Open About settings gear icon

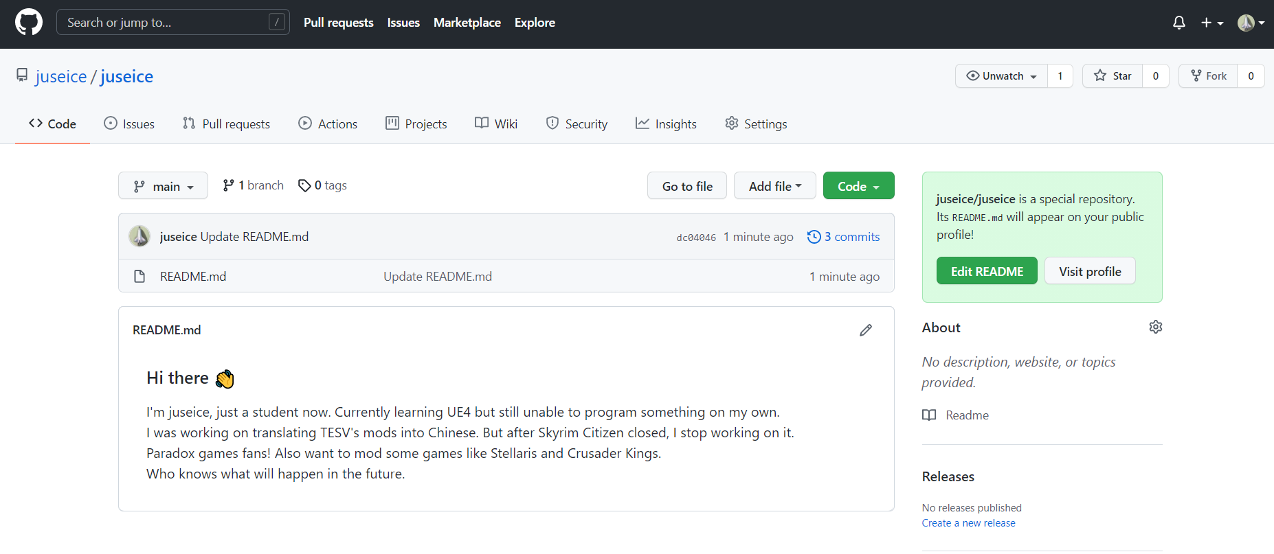pos(1156,327)
